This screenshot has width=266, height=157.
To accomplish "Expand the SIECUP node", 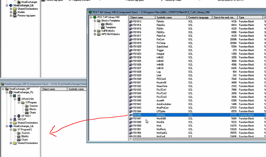I will click(x=11, y=120).
